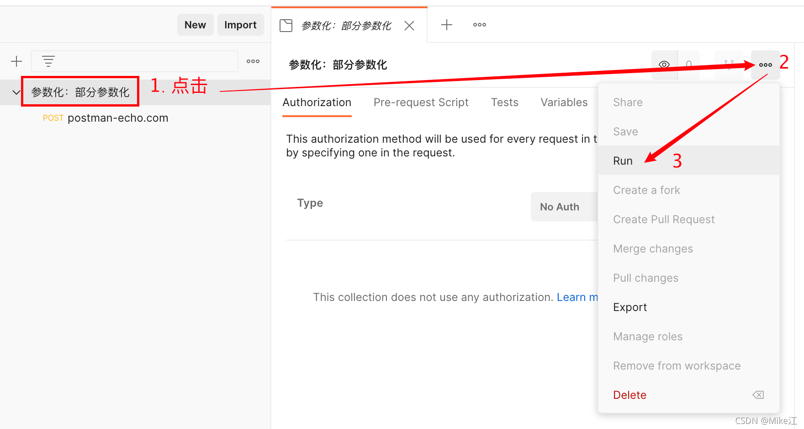Image resolution: width=804 pixels, height=429 pixels.
Task: Open tab bar more options ellipsis
Action: (x=480, y=25)
